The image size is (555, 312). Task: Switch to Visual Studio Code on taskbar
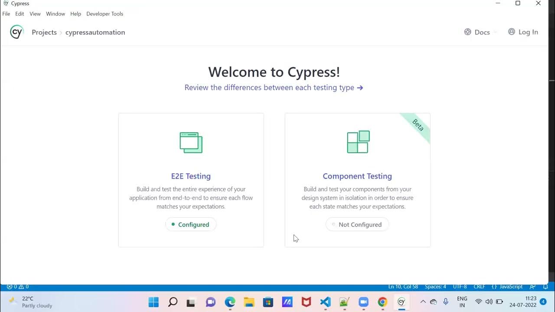coord(325,302)
